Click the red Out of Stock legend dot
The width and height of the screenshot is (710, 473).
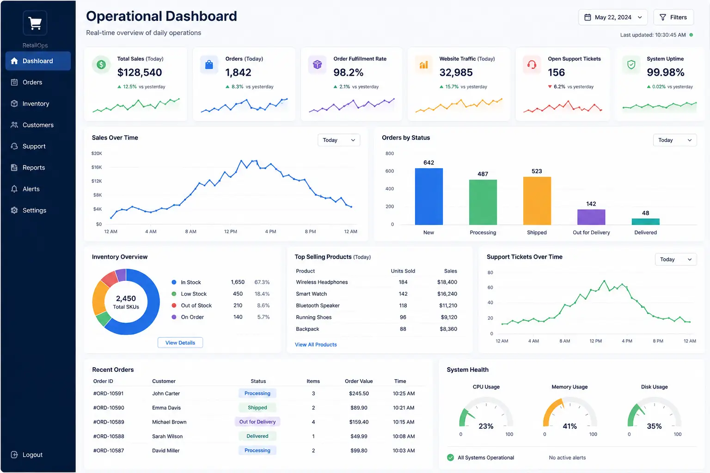point(174,305)
